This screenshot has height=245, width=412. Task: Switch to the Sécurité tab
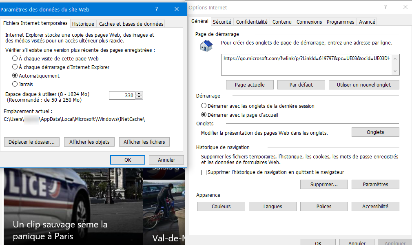[x=222, y=22]
